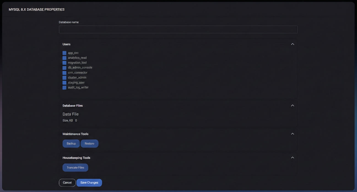Toggle the db_admin_console user checkbox
The width and height of the screenshot is (357, 192).
(64, 68)
